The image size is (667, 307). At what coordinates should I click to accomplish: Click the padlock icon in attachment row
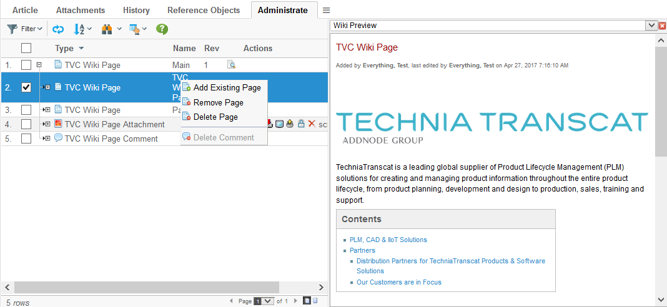pyautogui.click(x=301, y=124)
